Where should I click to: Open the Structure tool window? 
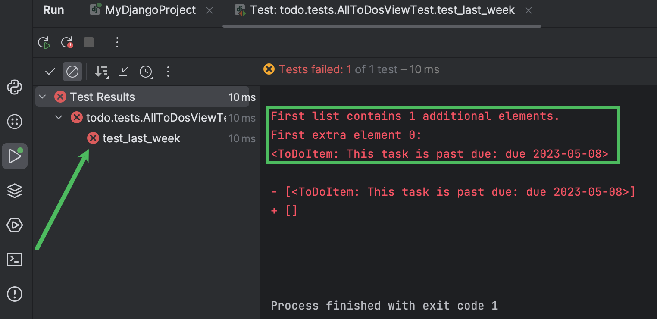point(15,190)
